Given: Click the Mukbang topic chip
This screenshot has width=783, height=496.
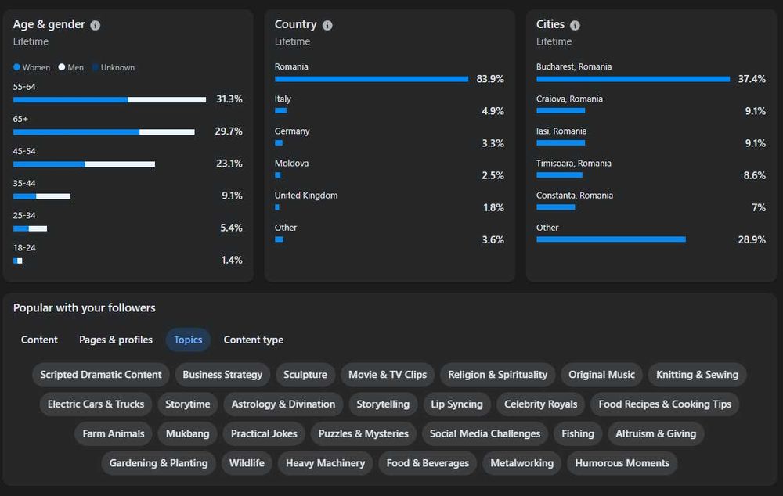Looking at the screenshot, I should 188,433.
